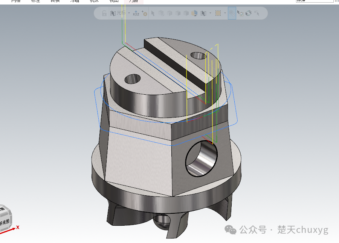The width and height of the screenshot is (339, 243).
Task: Click the verify selection clipboard icon
Action: (x=240, y=14)
